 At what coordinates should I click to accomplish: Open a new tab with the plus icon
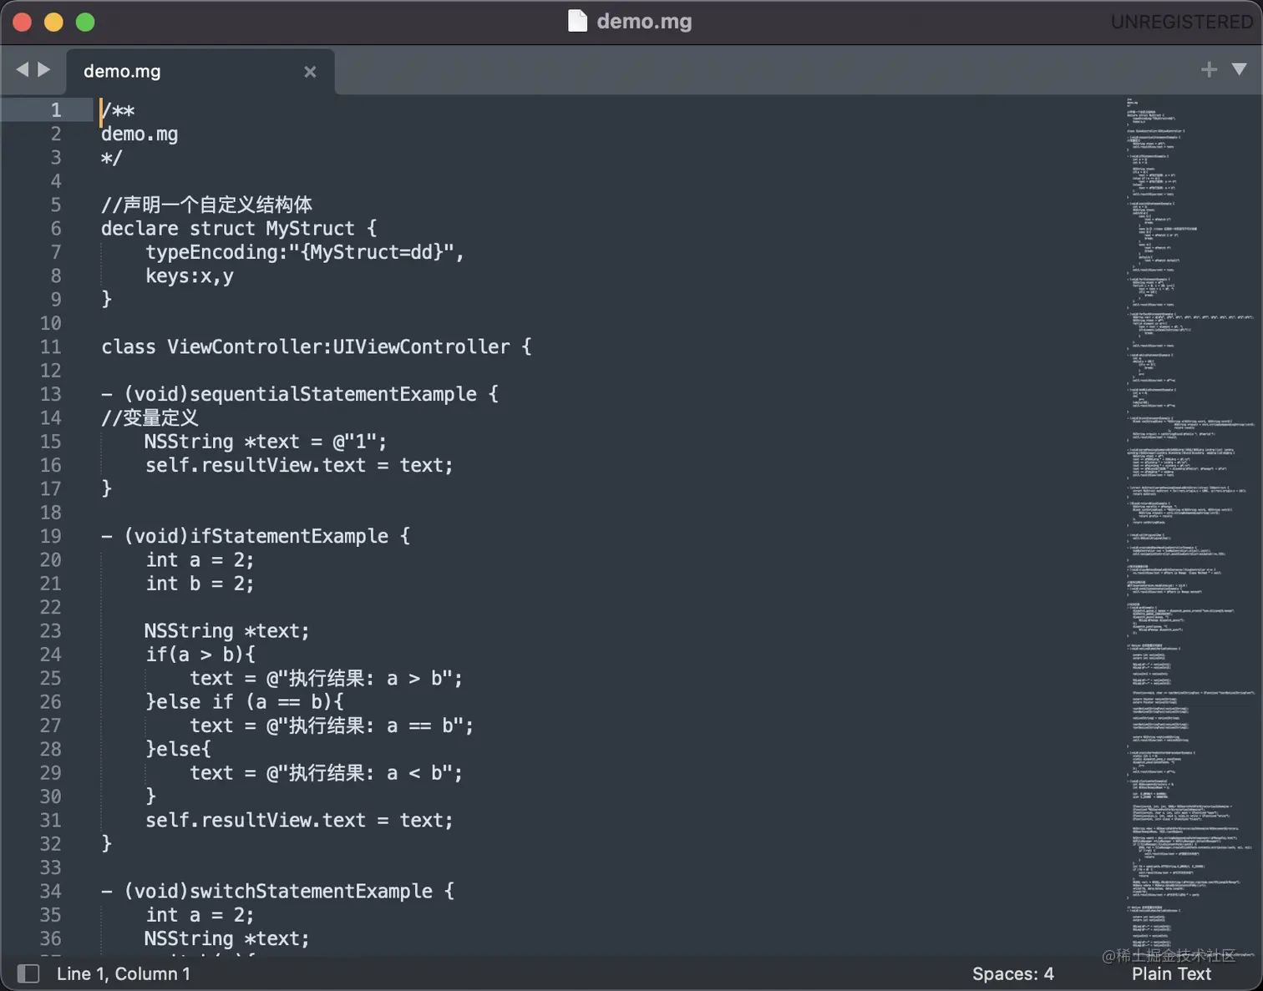tap(1209, 70)
